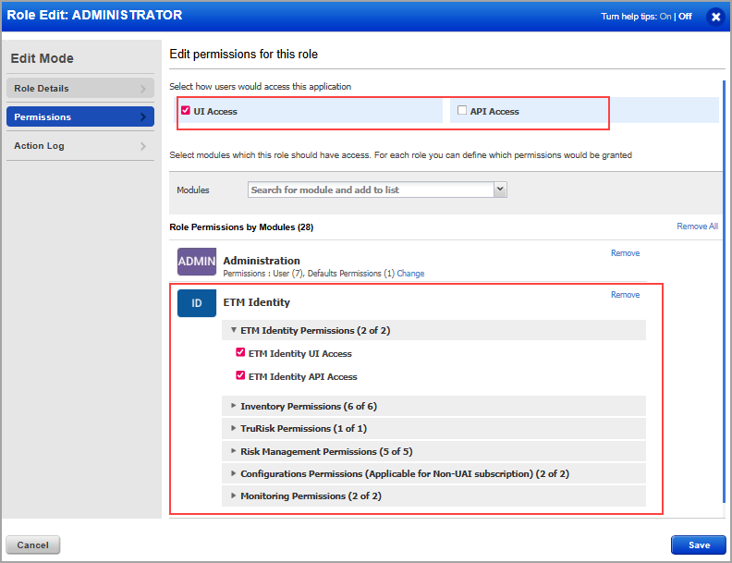The image size is (732, 563).
Task: Click Change link for Administration permissions
Action: pos(410,274)
